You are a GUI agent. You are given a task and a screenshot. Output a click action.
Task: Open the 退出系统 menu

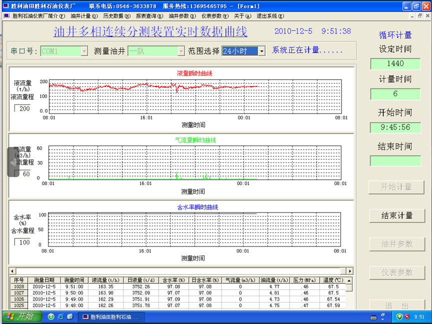click(270, 16)
